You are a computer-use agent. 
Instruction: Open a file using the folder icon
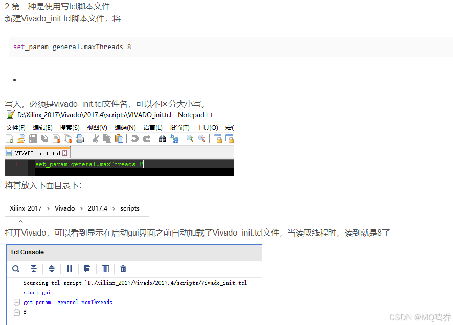point(19,138)
